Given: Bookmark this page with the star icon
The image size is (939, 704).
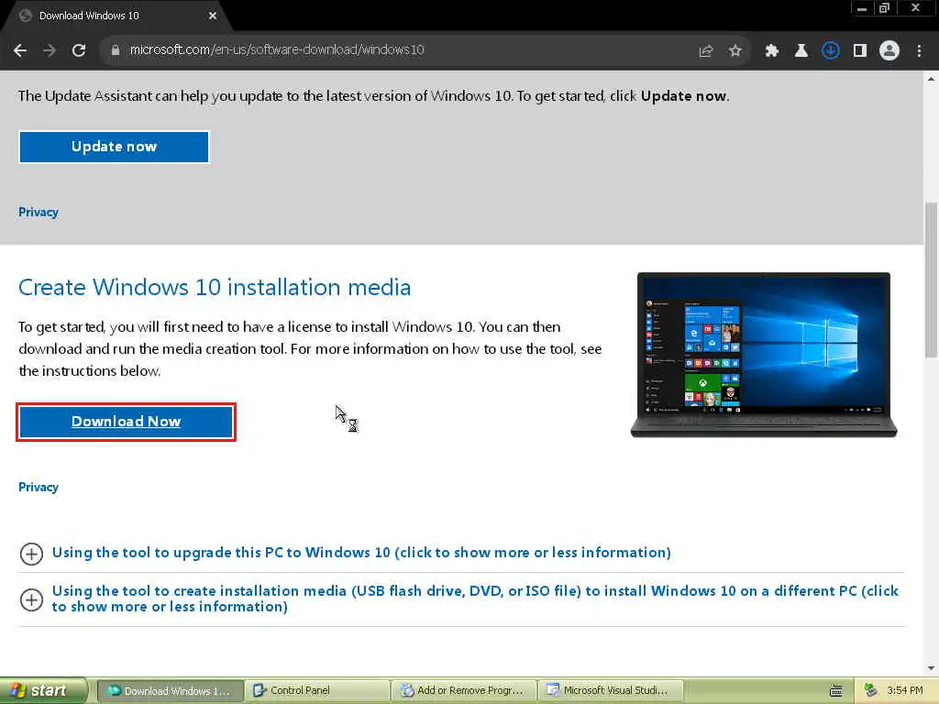Looking at the screenshot, I should point(735,51).
